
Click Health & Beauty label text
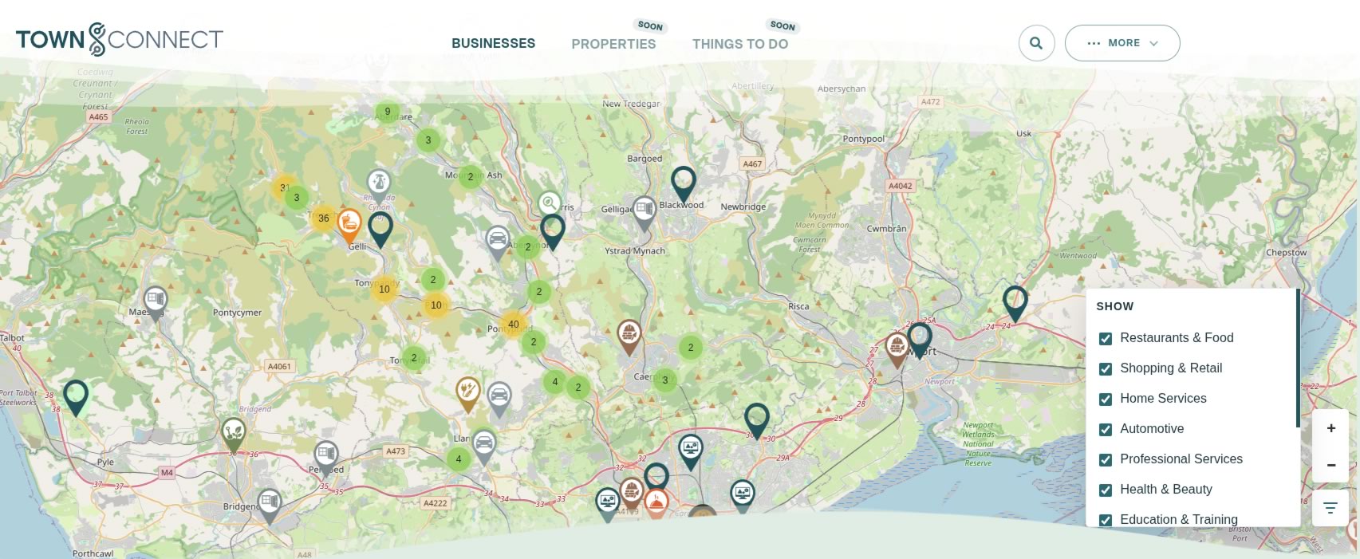click(x=1166, y=490)
